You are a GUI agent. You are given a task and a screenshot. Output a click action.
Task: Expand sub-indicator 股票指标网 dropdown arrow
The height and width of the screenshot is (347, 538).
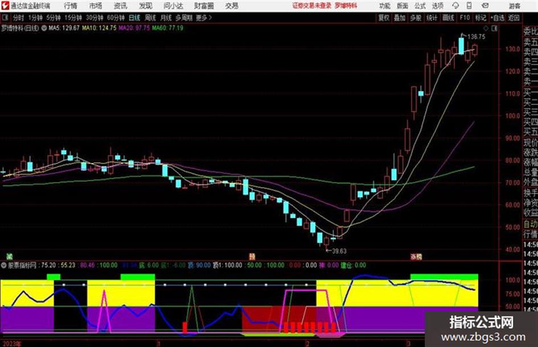point(4,266)
